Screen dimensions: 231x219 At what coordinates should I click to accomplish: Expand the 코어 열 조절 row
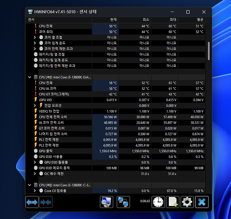click(35, 37)
